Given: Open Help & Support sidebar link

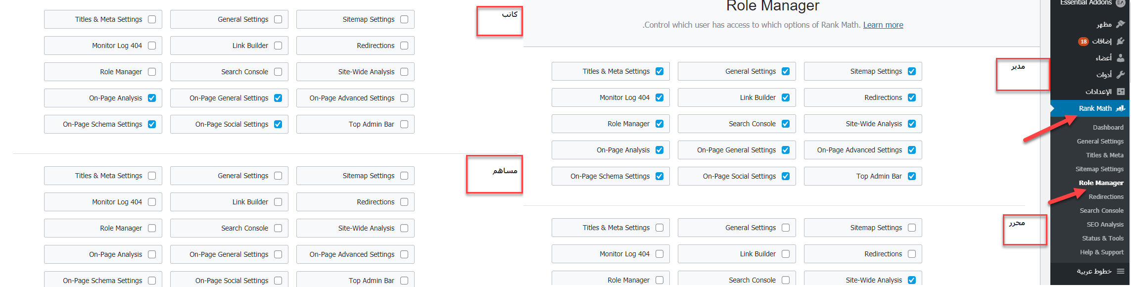Looking at the screenshot, I should click(1101, 252).
